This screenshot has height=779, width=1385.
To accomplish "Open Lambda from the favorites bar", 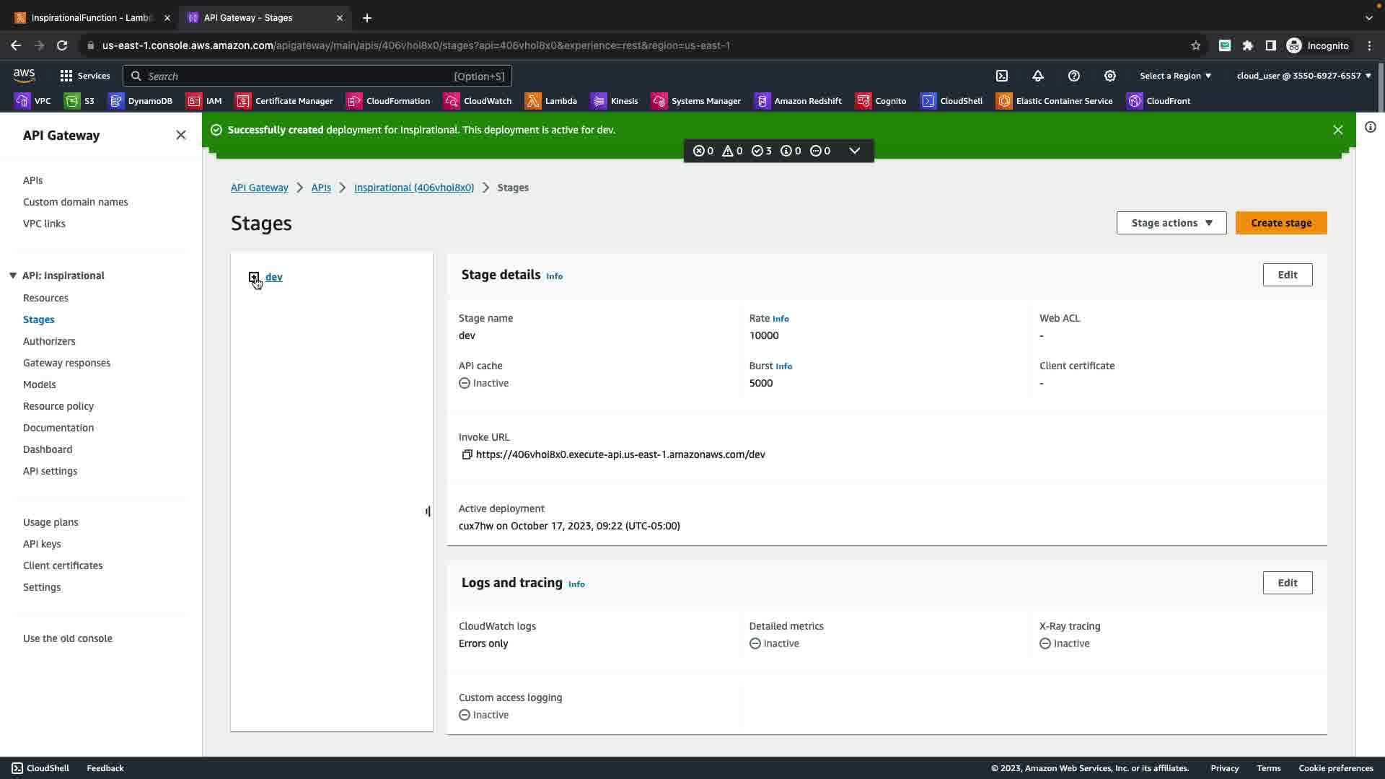I will [551, 101].
